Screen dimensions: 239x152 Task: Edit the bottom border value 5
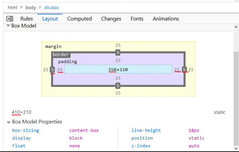118,86
